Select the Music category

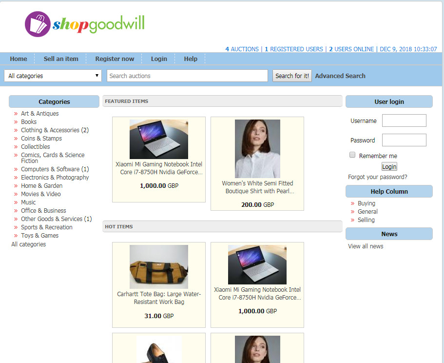[x=28, y=202]
